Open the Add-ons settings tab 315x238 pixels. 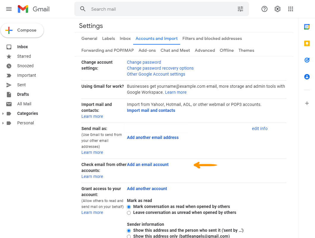(x=147, y=50)
